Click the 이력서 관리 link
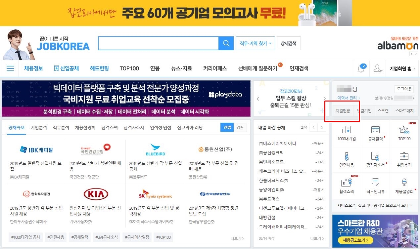This screenshot has width=420, height=249. click(x=348, y=98)
